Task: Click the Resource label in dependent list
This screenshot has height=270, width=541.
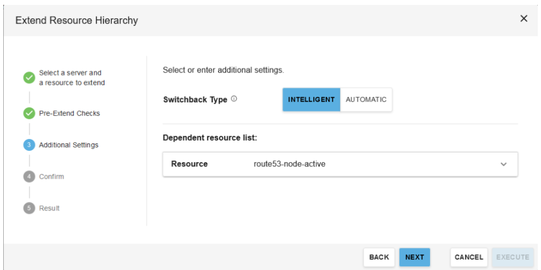Action: 189,164
